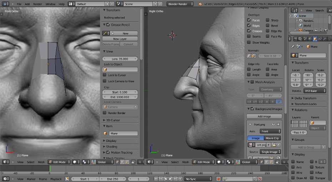Screen dimensions: 332x182
Task: Jump to the last frame
Action: pyautogui.click(x=180, y=179)
